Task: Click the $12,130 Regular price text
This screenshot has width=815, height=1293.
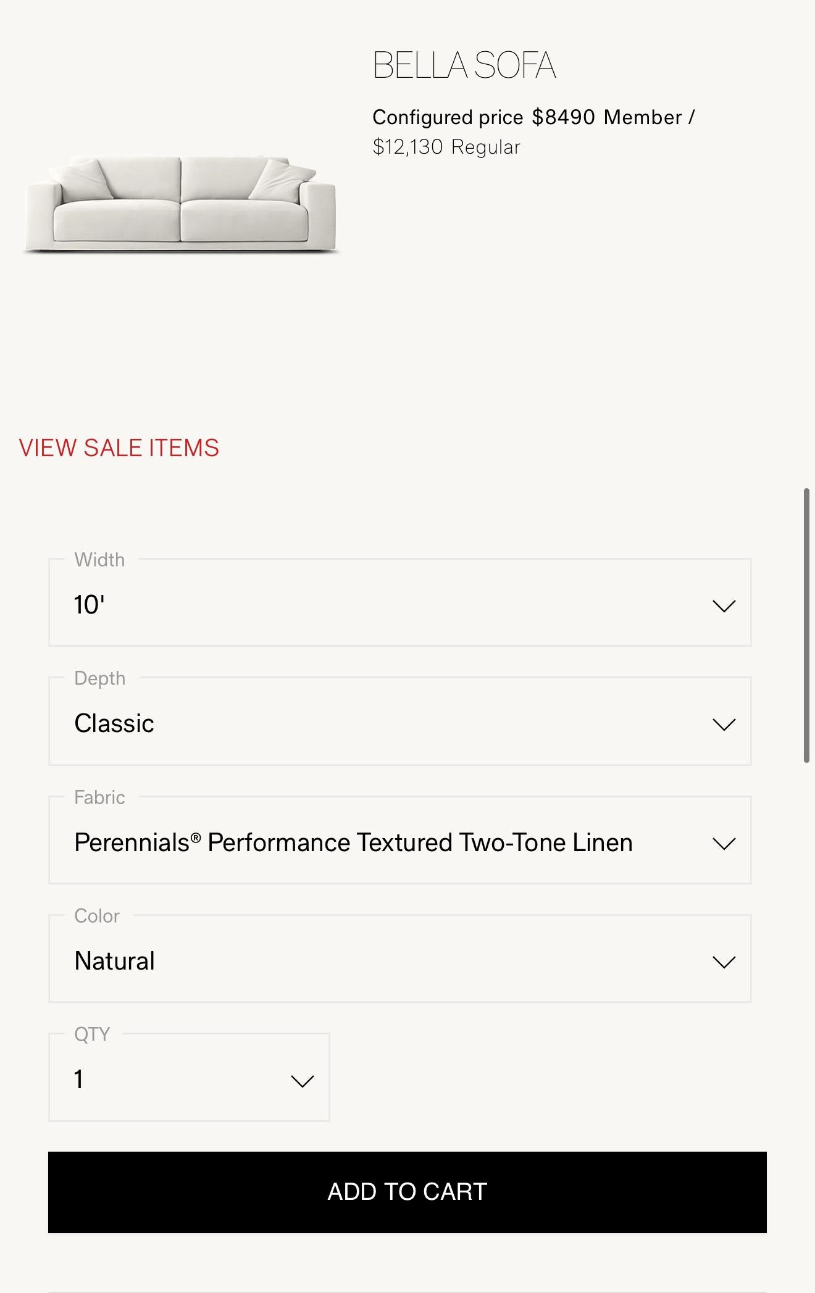Action: (446, 147)
